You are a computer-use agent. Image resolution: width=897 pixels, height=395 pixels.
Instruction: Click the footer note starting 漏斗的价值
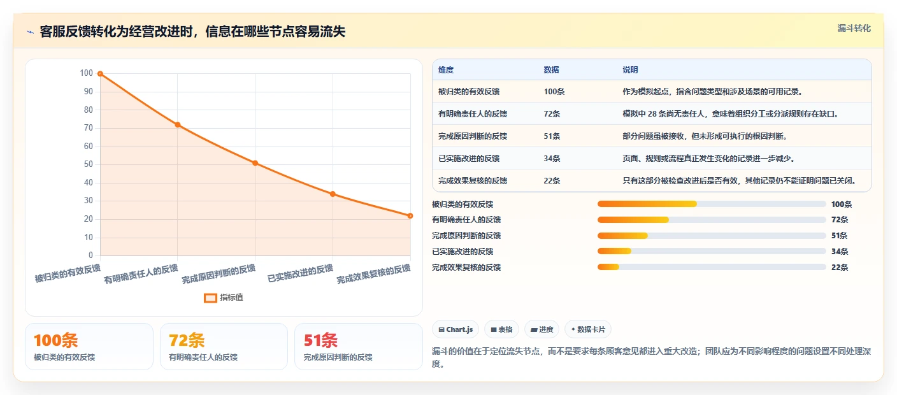(x=651, y=357)
